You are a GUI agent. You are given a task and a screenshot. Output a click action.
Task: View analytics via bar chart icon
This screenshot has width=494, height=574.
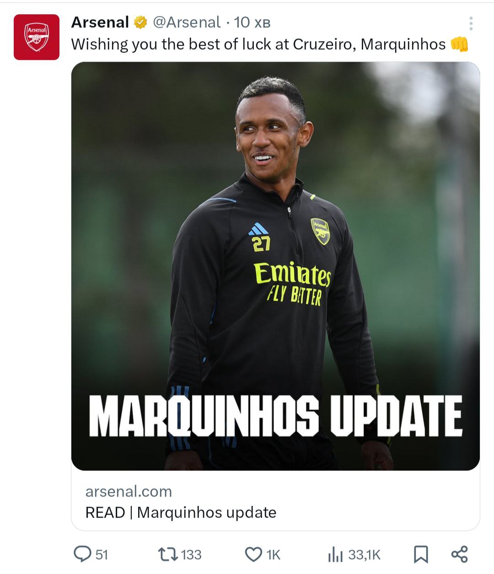click(335, 555)
